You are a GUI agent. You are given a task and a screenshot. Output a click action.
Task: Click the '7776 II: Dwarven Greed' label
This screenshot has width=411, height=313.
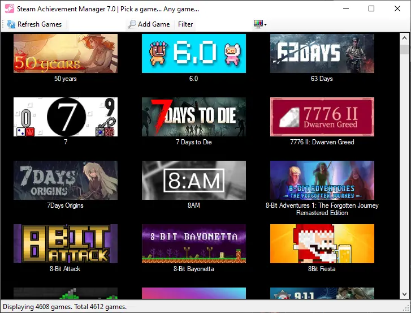click(x=322, y=142)
